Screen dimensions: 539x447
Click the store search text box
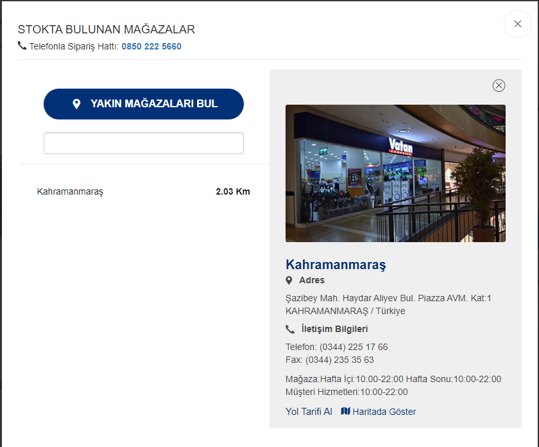pos(143,143)
